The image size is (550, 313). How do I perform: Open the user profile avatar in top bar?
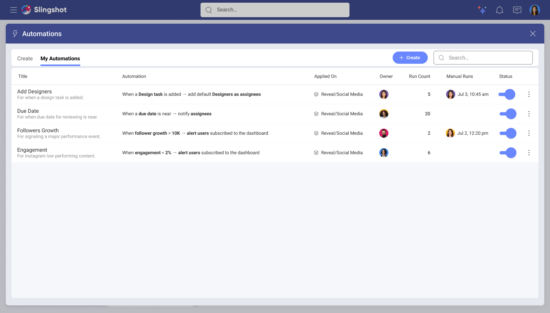click(x=535, y=10)
